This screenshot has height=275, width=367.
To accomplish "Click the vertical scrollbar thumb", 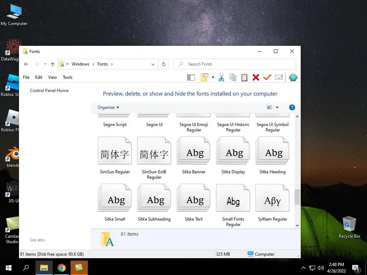I will [297, 197].
